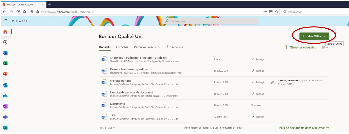The width and height of the screenshot is (349, 134).
Task: Open the Devoirs Teams avec questions document
Action: [129, 69]
